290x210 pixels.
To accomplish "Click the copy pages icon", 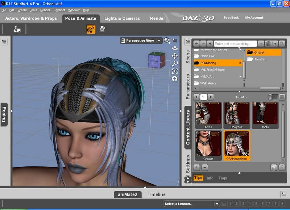I will tap(274, 168).
